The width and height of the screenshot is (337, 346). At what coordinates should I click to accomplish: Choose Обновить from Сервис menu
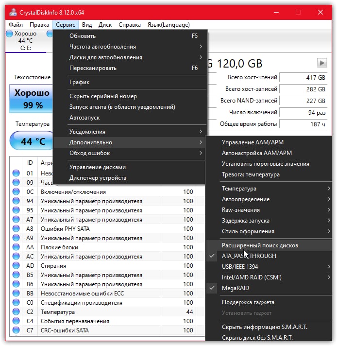coord(130,36)
